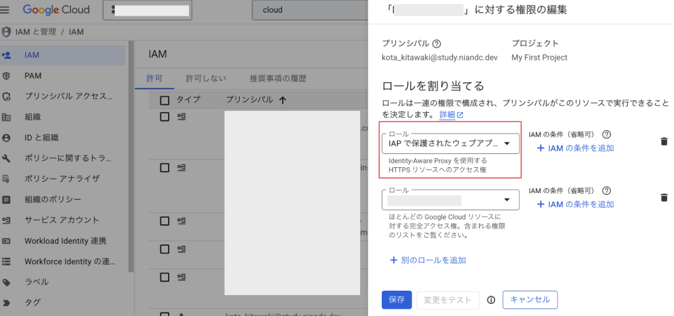Delete the IAP role with trash icon

pyautogui.click(x=664, y=141)
